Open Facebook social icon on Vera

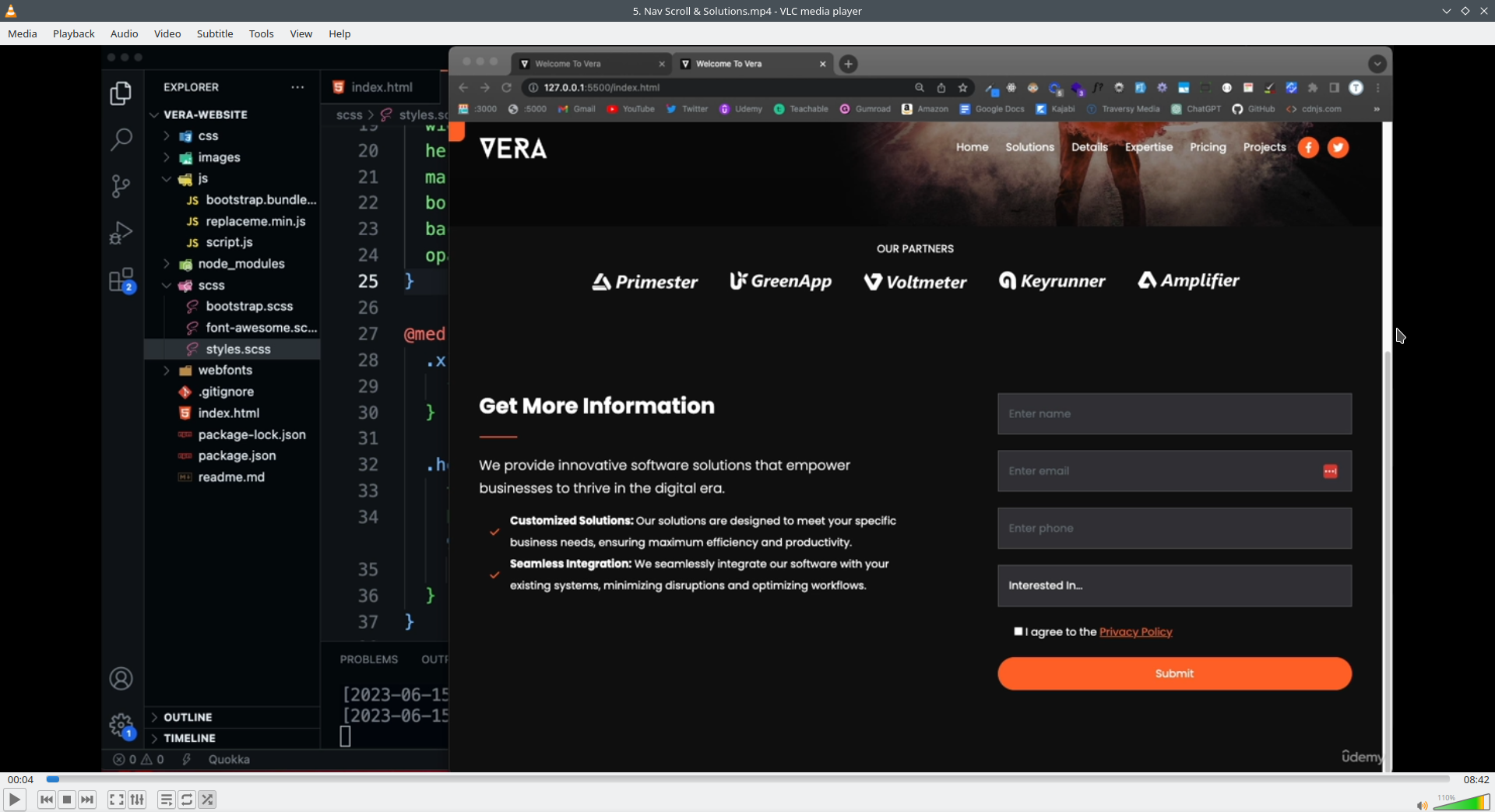(x=1308, y=147)
